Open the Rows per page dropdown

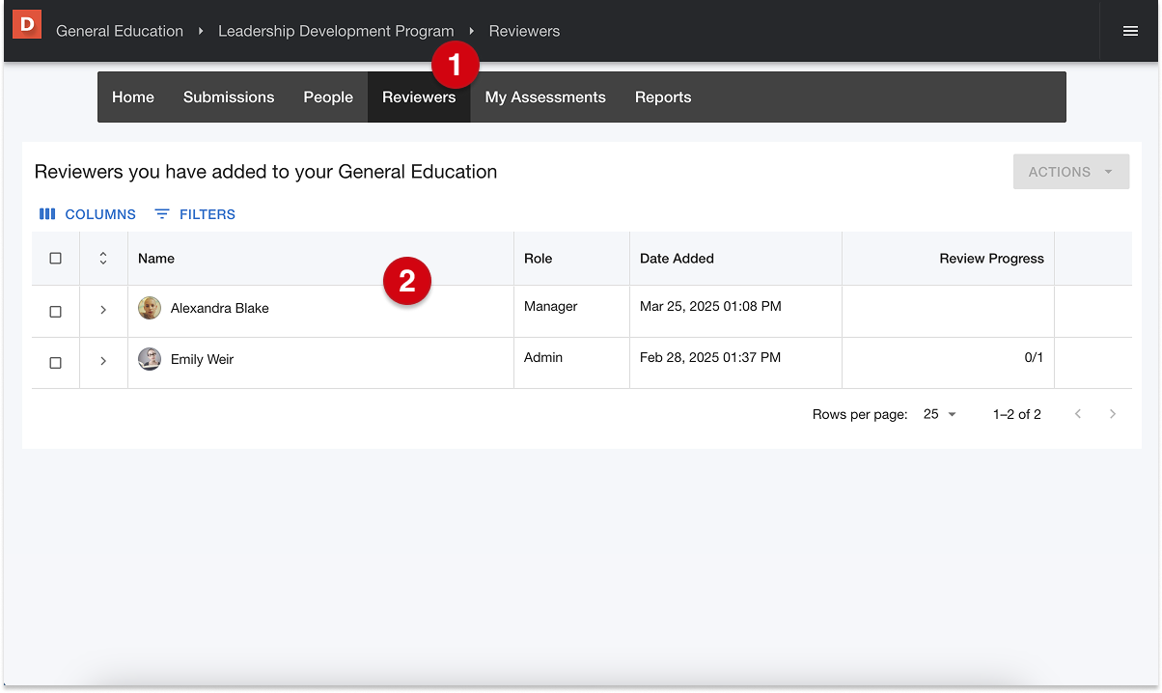pyautogui.click(x=939, y=414)
